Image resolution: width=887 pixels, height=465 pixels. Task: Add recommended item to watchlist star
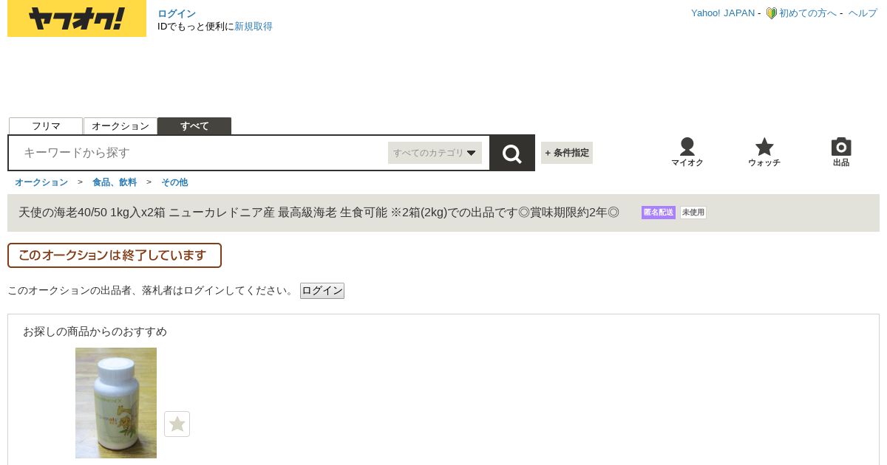[x=177, y=424]
